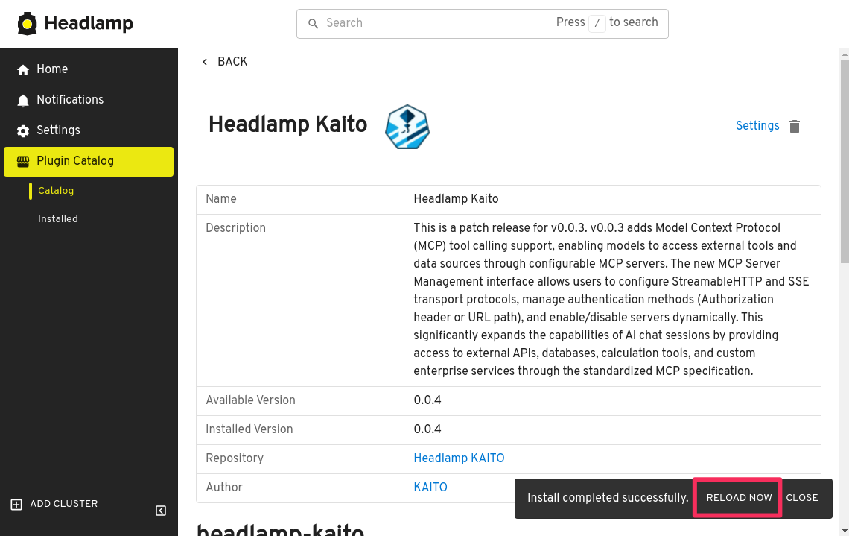849x536 pixels.
Task: Click the Notifications bell icon
Action: coord(23,101)
